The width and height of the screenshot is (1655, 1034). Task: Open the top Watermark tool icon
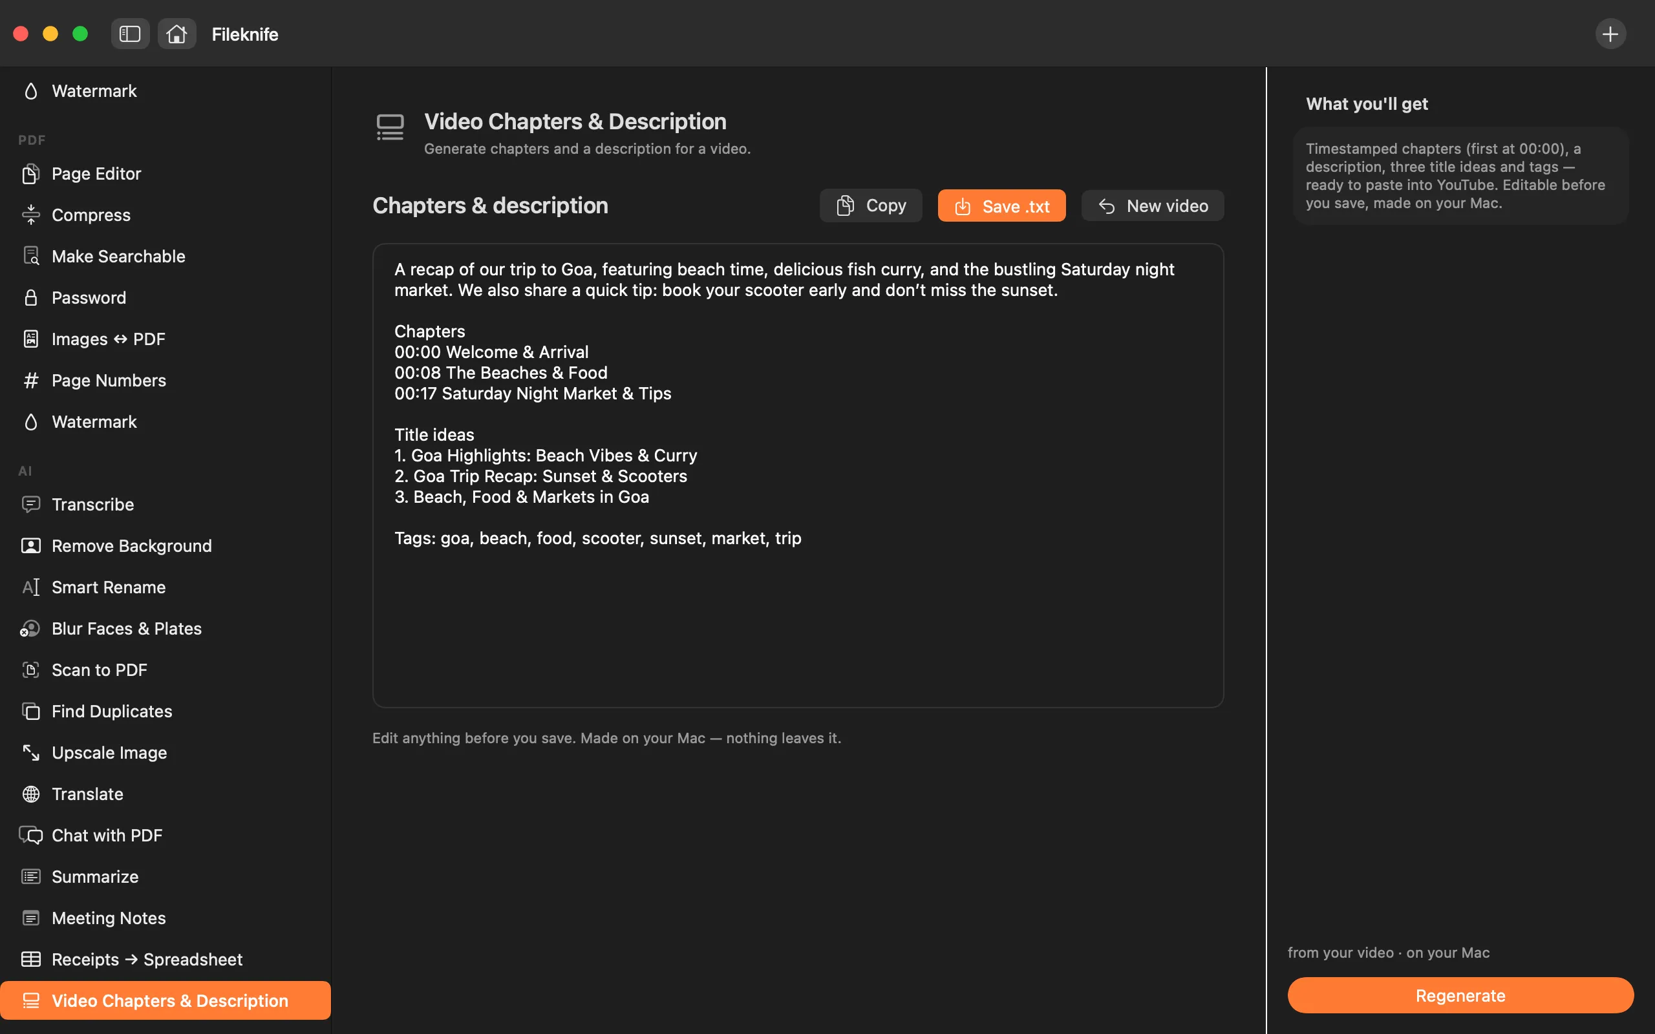pos(31,91)
